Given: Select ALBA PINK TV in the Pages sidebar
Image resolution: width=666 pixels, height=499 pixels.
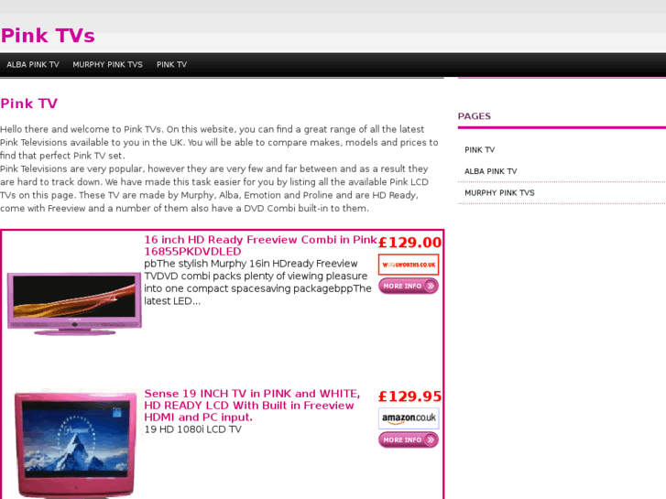Looking at the screenshot, I should 491,171.
